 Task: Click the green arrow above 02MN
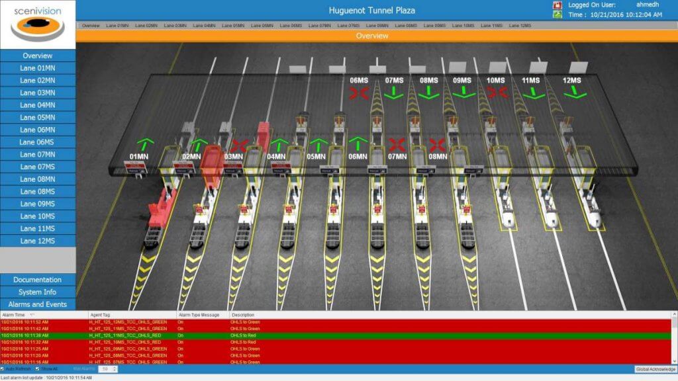click(x=199, y=145)
